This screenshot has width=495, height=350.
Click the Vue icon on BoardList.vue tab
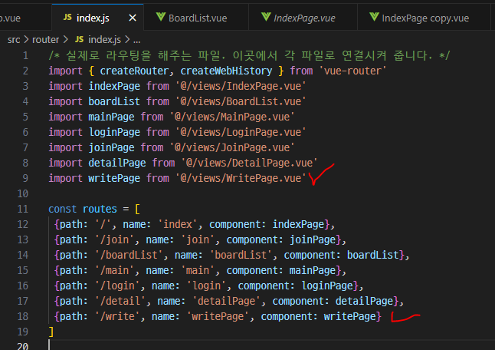[161, 17]
